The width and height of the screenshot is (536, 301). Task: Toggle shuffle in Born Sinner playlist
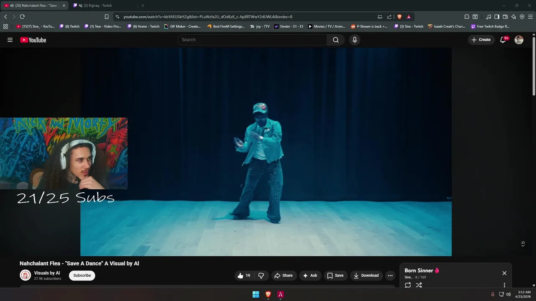(419, 285)
